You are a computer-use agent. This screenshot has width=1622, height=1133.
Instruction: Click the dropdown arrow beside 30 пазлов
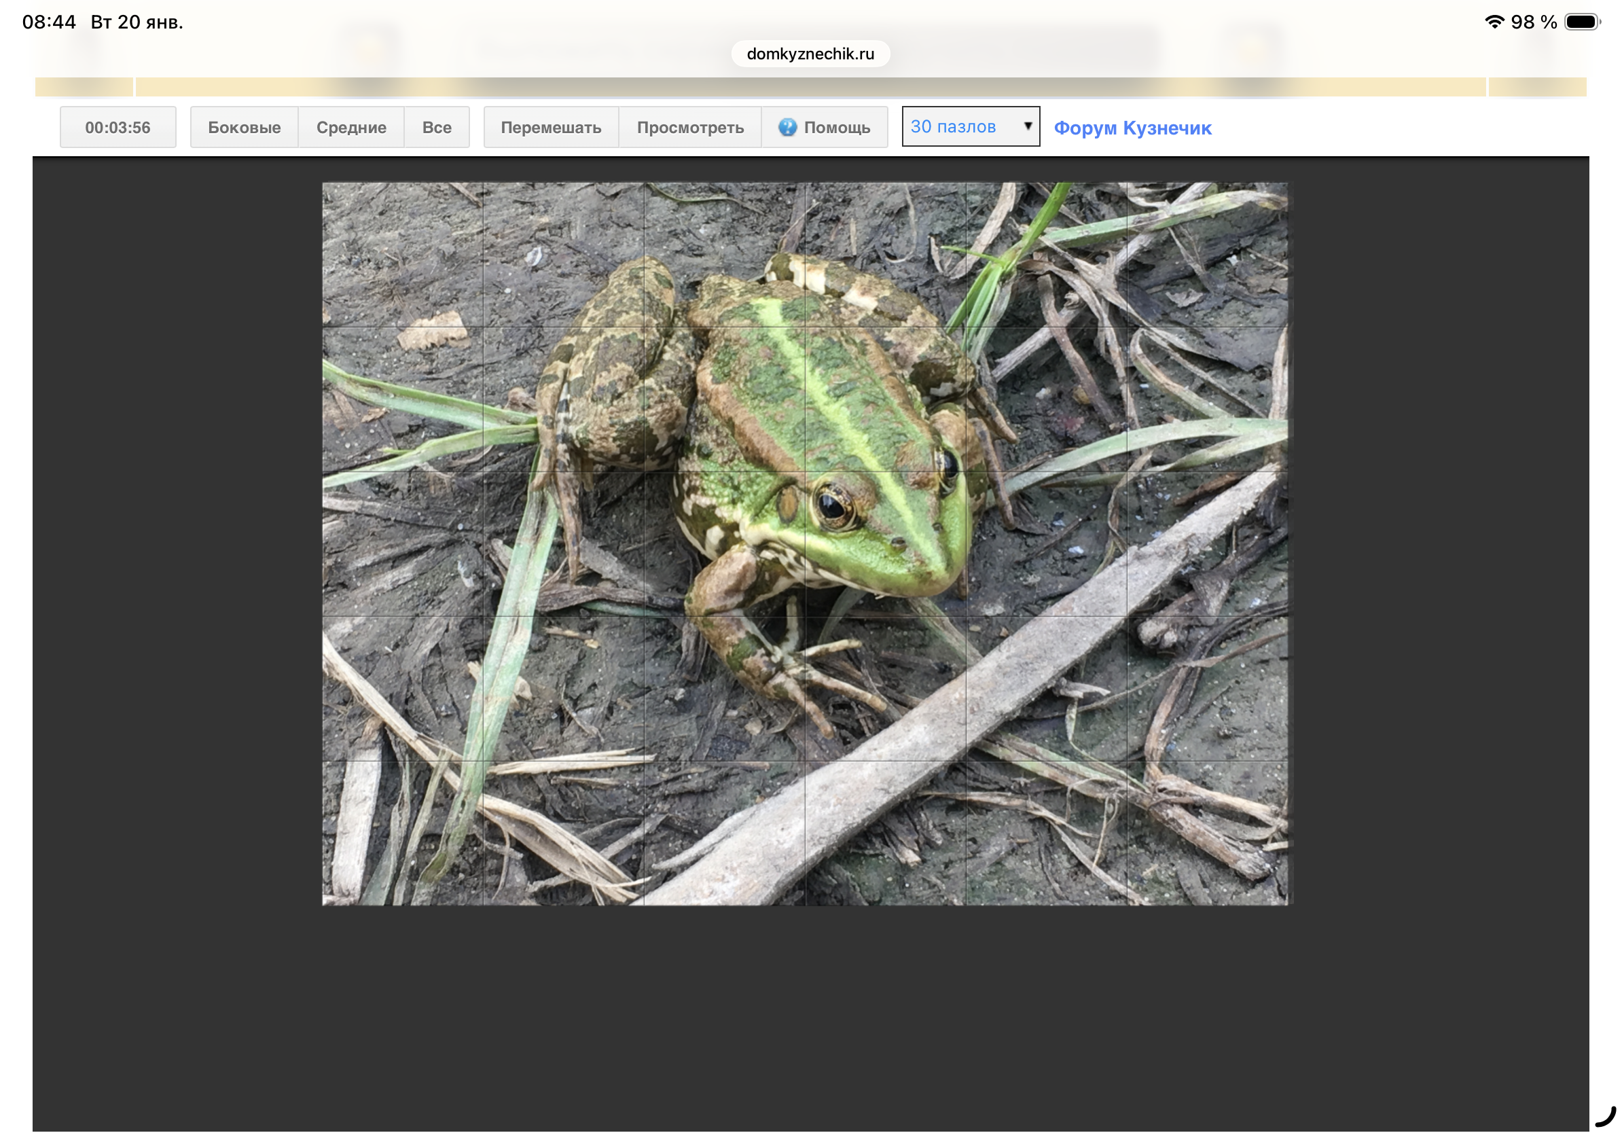(x=1028, y=126)
